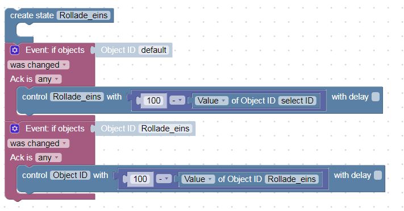This screenshot has height=211, width=404.
Task: Click 'Rollade_eins' target in first control block
Action: click(x=77, y=97)
